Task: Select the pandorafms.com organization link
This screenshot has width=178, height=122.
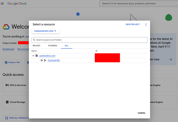Action: point(47,56)
